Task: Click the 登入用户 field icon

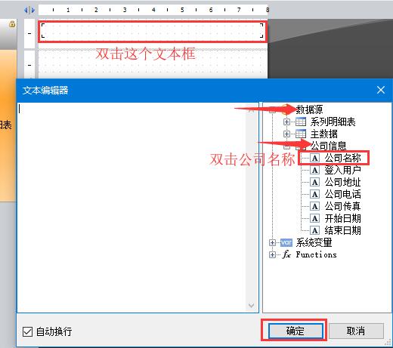Action: (x=314, y=170)
